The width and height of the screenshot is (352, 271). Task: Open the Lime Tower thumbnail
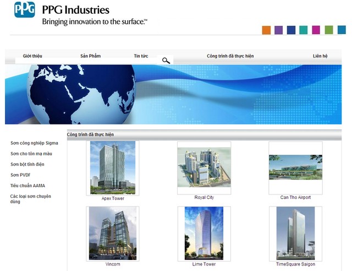[204, 234]
